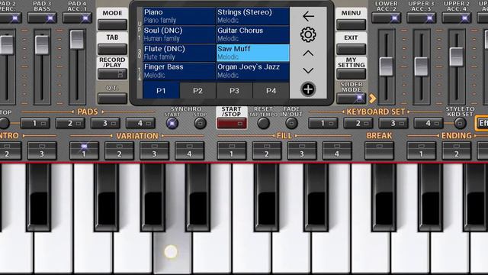
Task: Adjust the PAD 4 ACC.1 volume slider
Action: click(77, 40)
